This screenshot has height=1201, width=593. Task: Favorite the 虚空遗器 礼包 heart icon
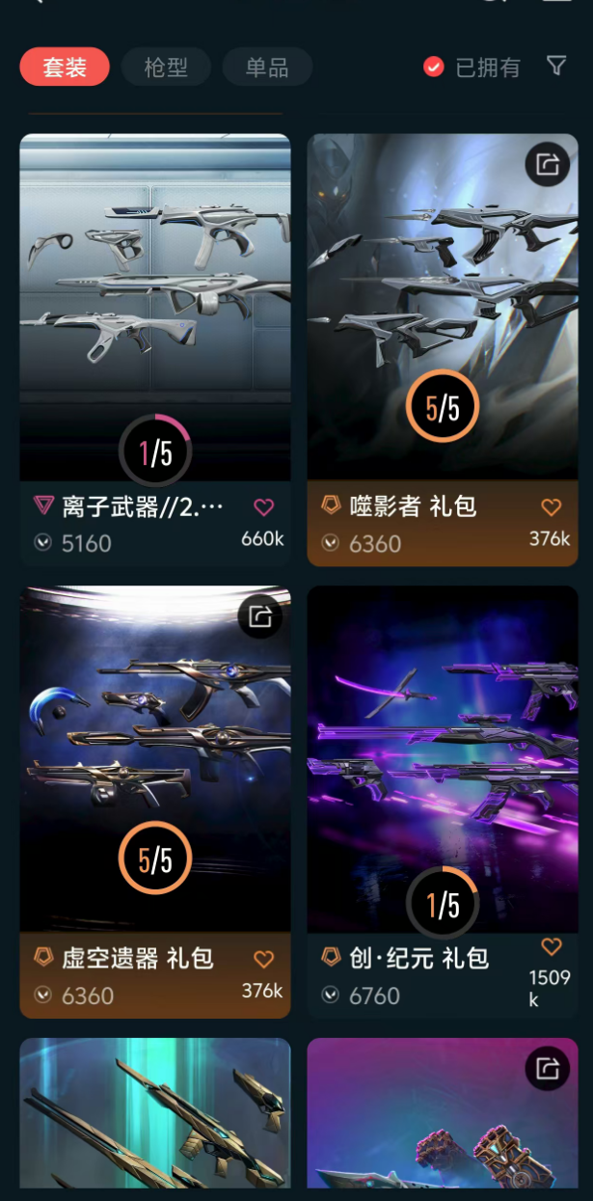[x=263, y=959]
